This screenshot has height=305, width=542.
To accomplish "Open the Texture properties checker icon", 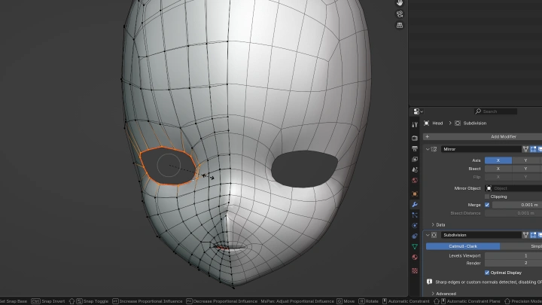I will (x=415, y=270).
